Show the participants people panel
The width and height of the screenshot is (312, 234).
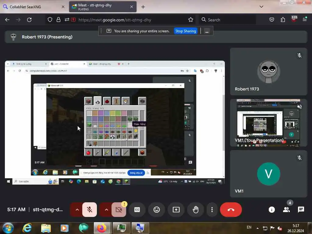pos(286,210)
